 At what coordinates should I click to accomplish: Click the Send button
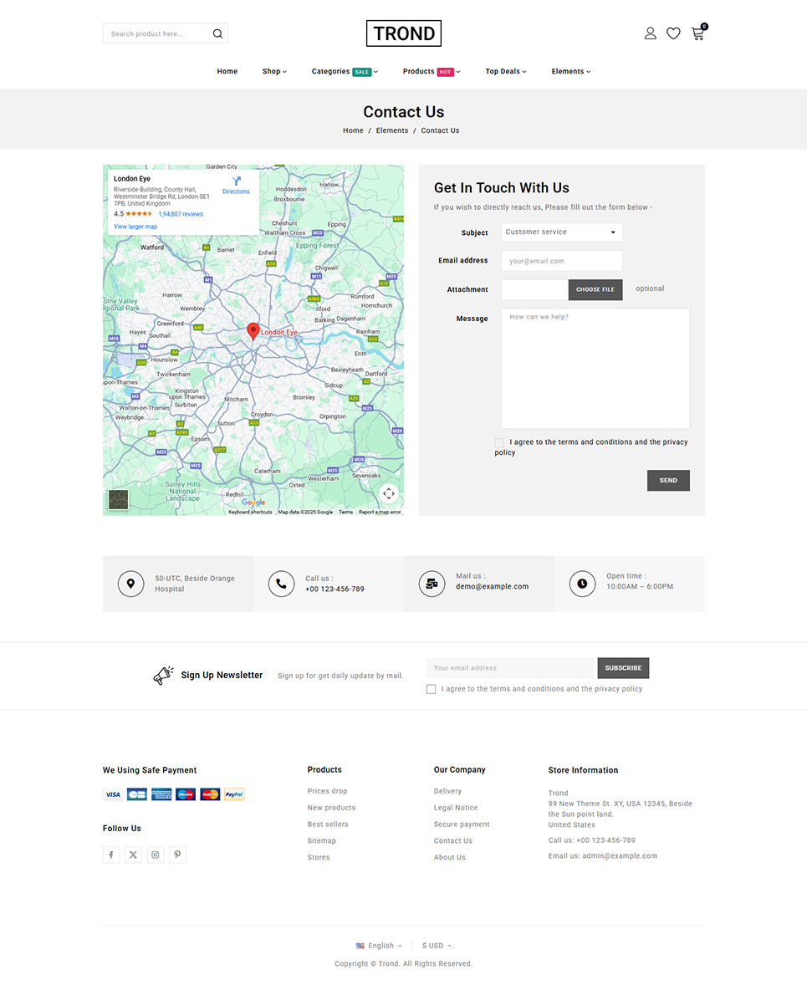[667, 480]
